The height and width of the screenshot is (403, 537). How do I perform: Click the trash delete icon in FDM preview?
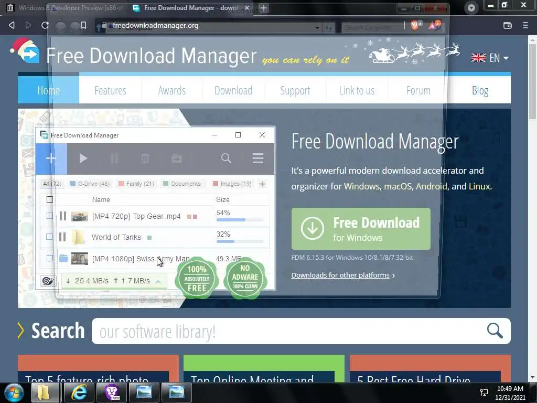click(x=145, y=158)
